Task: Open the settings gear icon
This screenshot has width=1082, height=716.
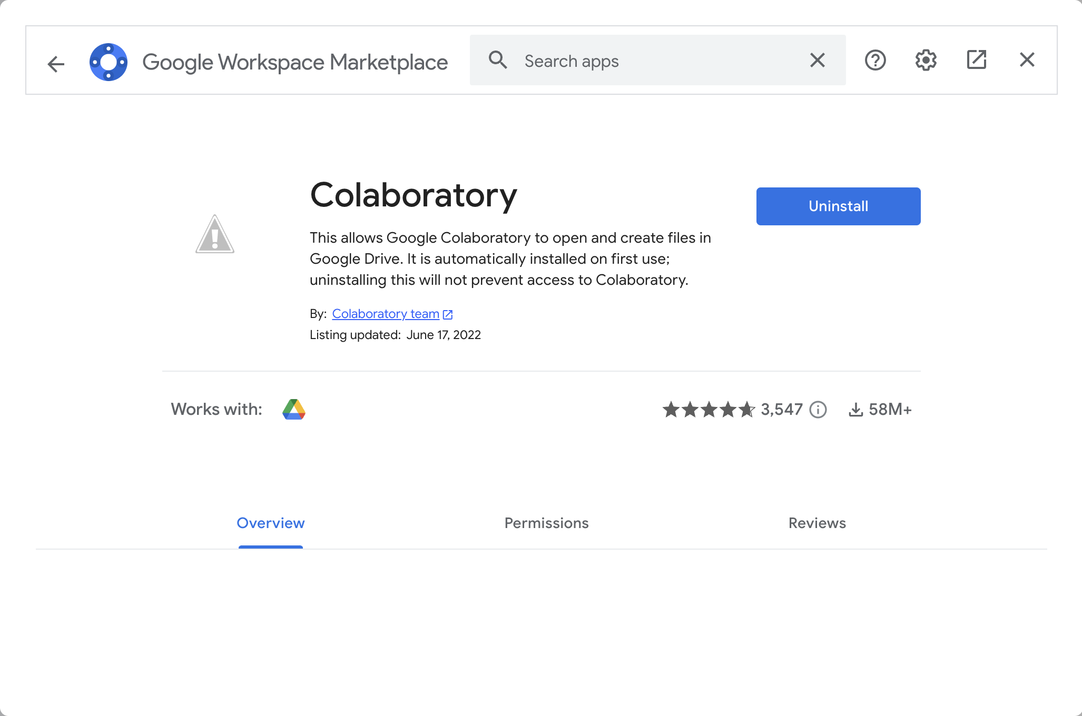Action: pyautogui.click(x=926, y=61)
